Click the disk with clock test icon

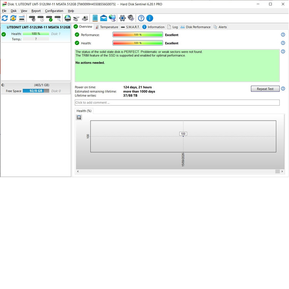41,18
